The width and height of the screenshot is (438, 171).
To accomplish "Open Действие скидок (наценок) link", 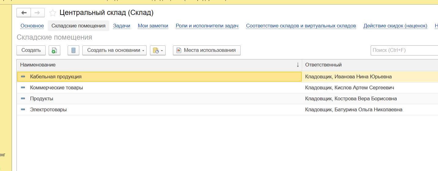I will (x=395, y=26).
